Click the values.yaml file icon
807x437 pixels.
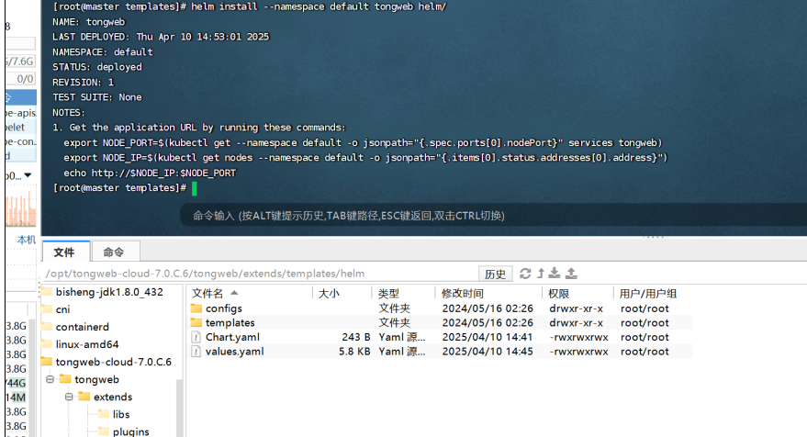tap(196, 352)
